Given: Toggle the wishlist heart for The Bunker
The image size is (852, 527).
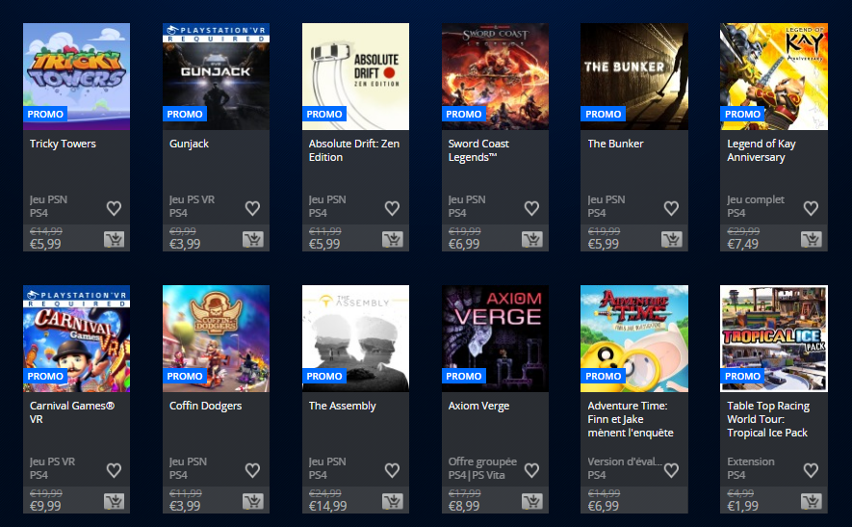Looking at the screenshot, I should 672,208.
